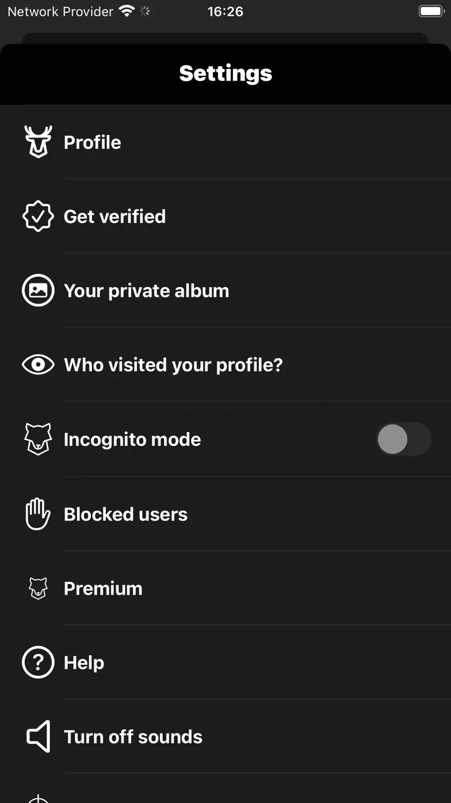
Task: Tap the Incognito mode label
Action: click(132, 439)
